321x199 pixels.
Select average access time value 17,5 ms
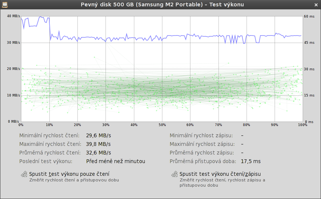251,161
